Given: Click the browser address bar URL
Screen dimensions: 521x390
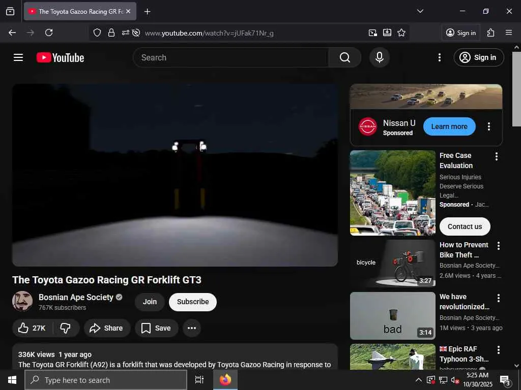Looking at the screenshot, I should click(209, 33).
